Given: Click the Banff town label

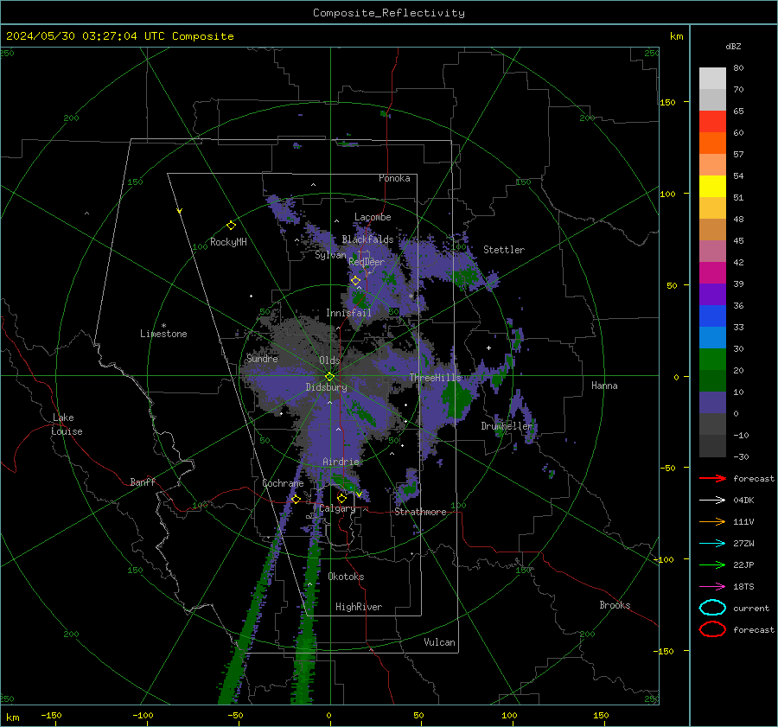Looking at the screenshot, I should (x=143, y=481).
